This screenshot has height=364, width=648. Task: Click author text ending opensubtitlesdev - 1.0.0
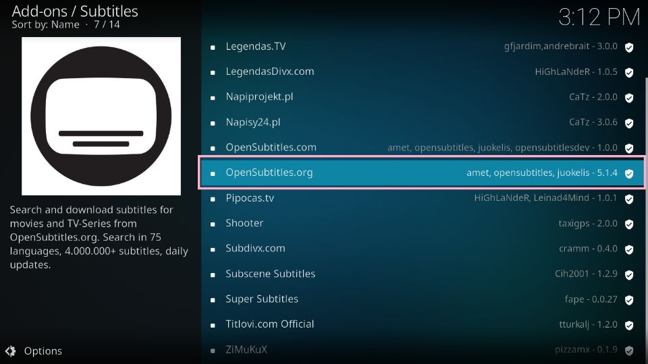point(502,148)
